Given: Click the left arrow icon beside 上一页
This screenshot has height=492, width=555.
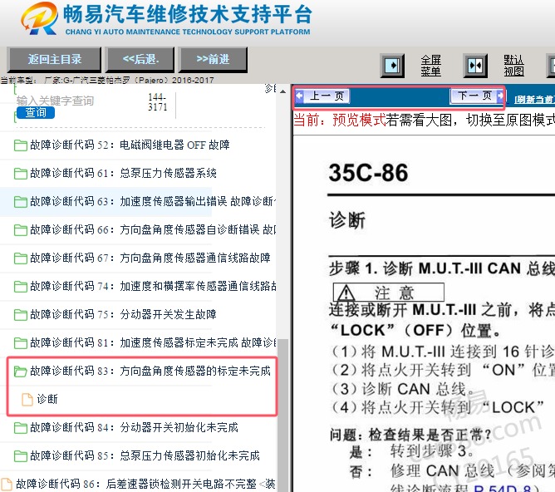Looking at the screenshot, I should pos(299,96).
